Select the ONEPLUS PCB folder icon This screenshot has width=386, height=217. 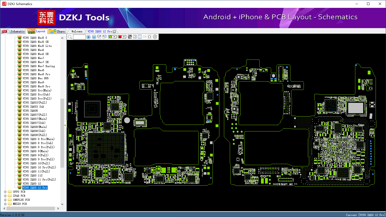click(x=10, y=200)
